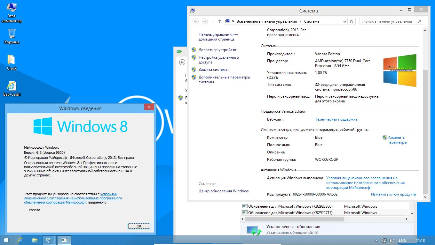Viewport: 435px width, 245px height.
Task: Click scroll-up arrow in Система window
Action: 425,30
